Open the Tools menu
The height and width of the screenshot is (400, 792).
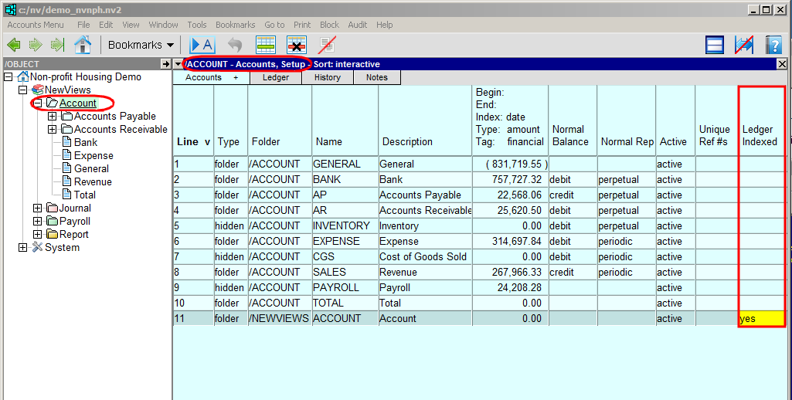click(x=197, y=25)
